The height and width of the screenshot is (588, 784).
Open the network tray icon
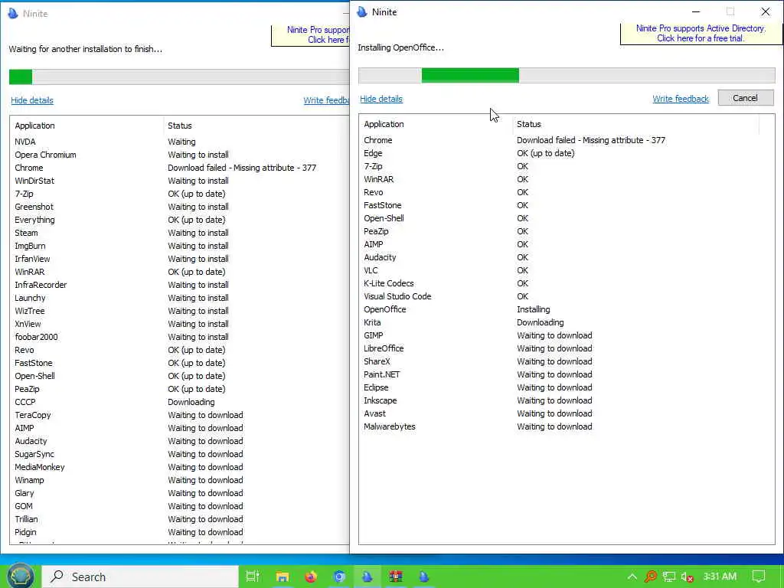[669, 577]
